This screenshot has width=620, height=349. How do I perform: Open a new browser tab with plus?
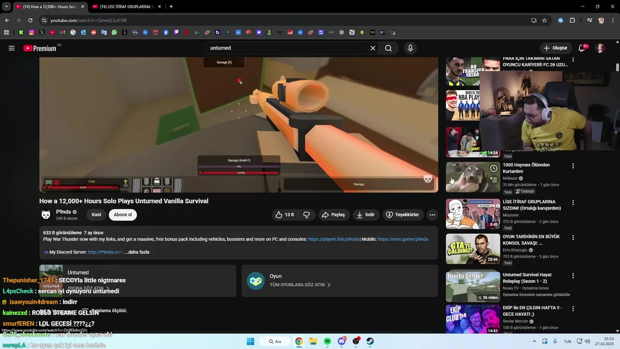171,7
